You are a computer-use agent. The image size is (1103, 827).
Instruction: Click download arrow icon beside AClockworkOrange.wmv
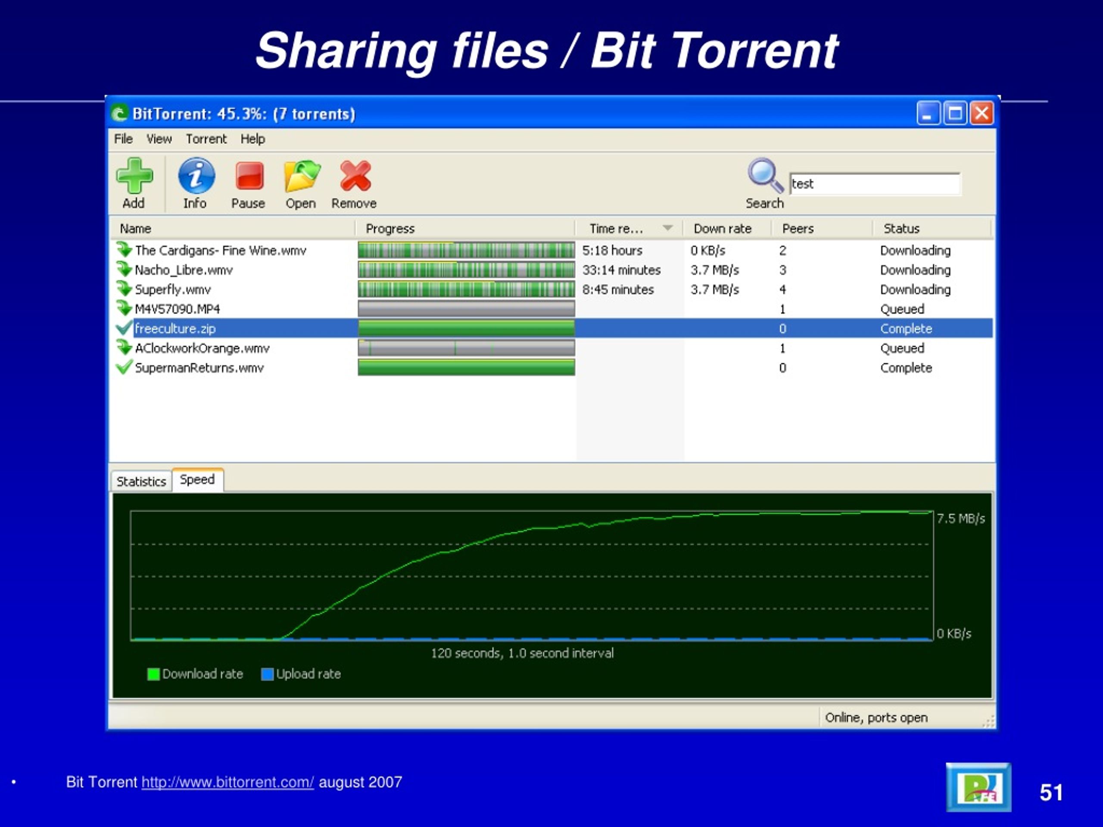[x=124, y=348]
